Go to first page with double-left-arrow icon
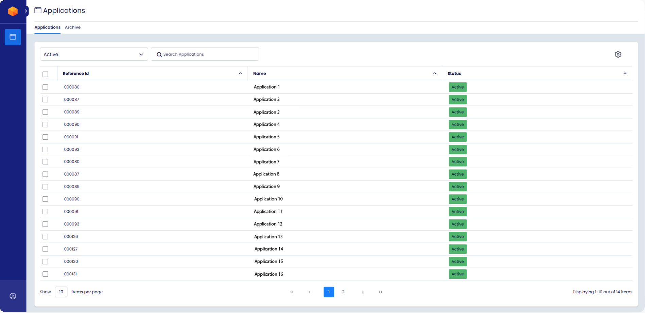This screenshot has height=313, width=645. point(292,292)
